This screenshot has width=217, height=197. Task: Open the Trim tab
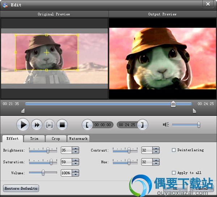[x=34, y=138]
